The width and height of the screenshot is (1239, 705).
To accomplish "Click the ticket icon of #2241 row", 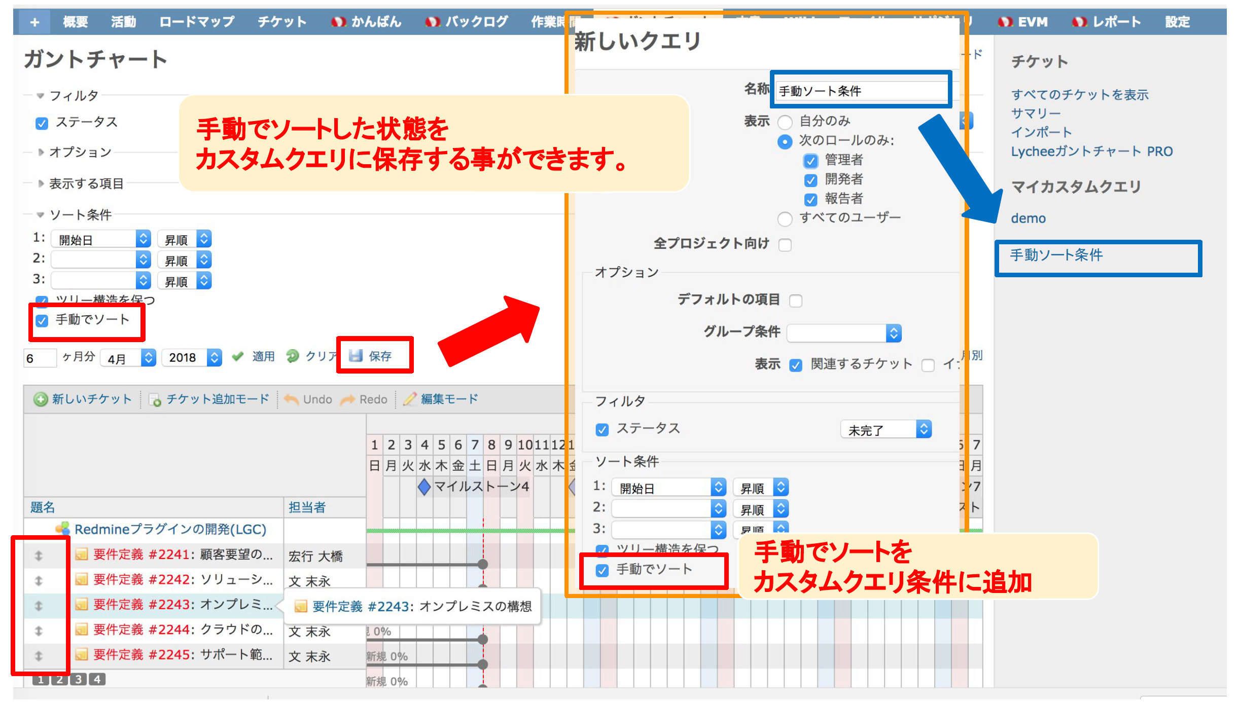I will point(82,554).
